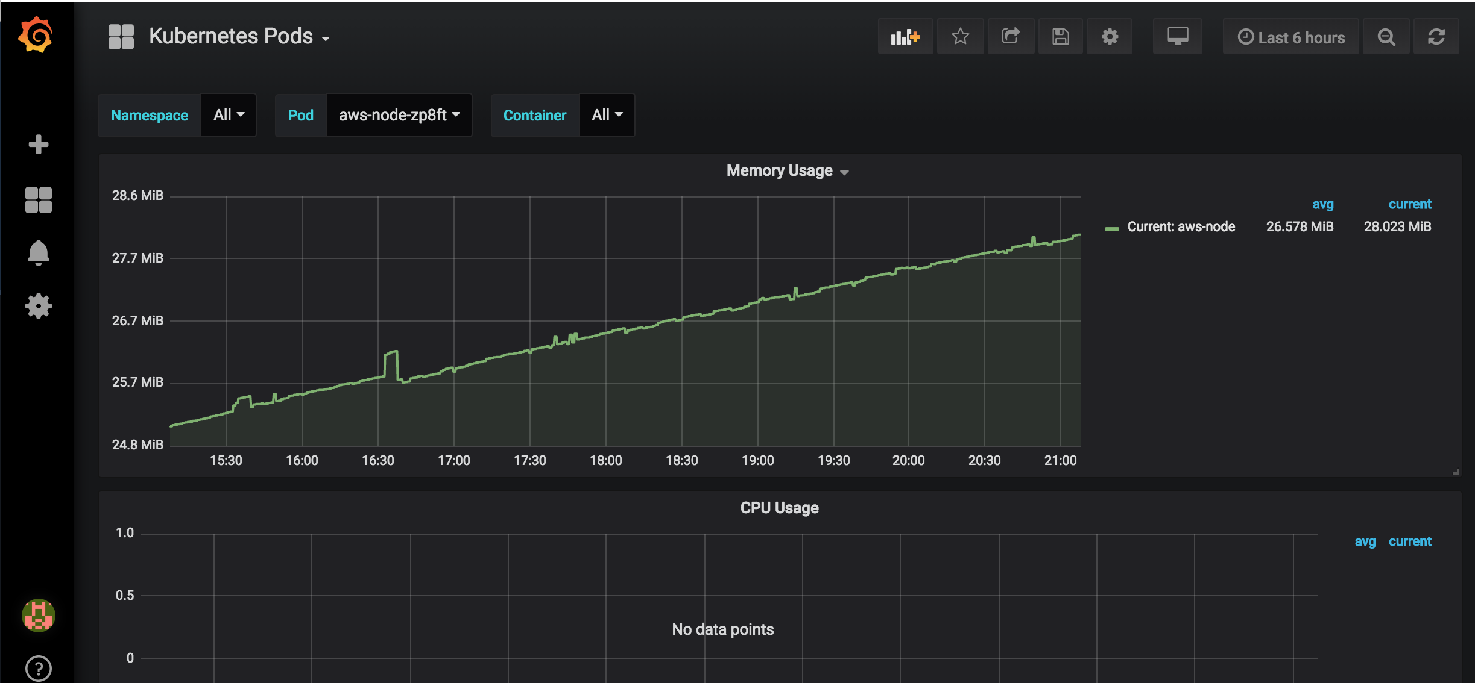This screenshot has height=683, width=1475.
Task: Open the Last 6 hours time picker
Action: [x=1290, y=36]
